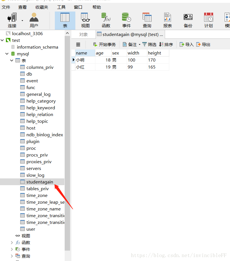Open the 视图 (View) toolbar icon
This screenshot has width=230, height=261.
[85, 20]
